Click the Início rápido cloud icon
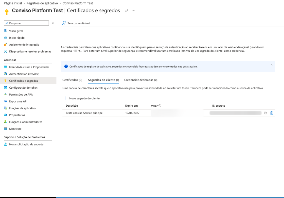The width and height of the screenshot is (284, 198). (6, 38)
